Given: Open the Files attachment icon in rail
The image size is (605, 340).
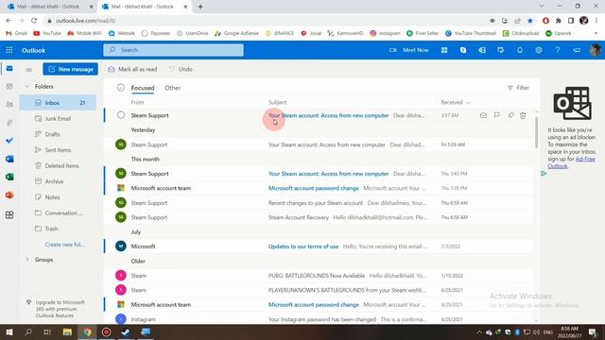Looking at the screenshot, I should [9, 123].
